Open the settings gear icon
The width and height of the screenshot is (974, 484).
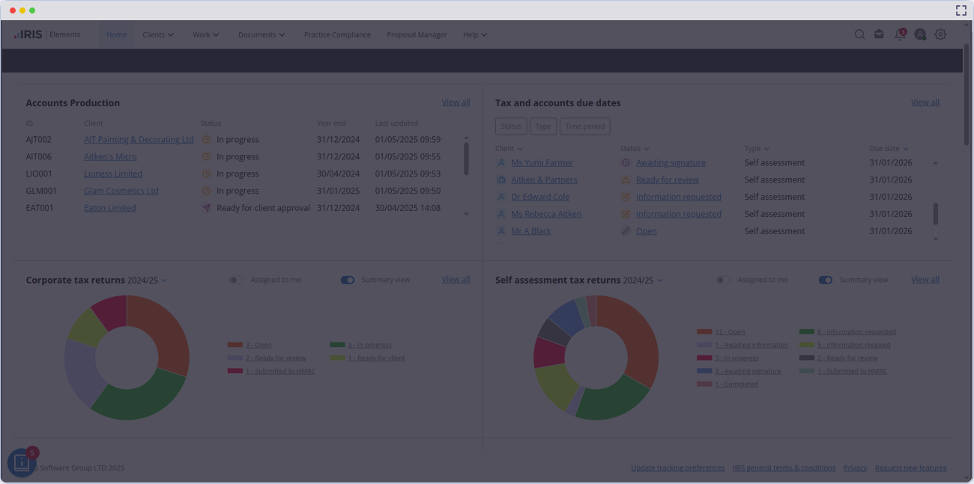coord(940,34)
